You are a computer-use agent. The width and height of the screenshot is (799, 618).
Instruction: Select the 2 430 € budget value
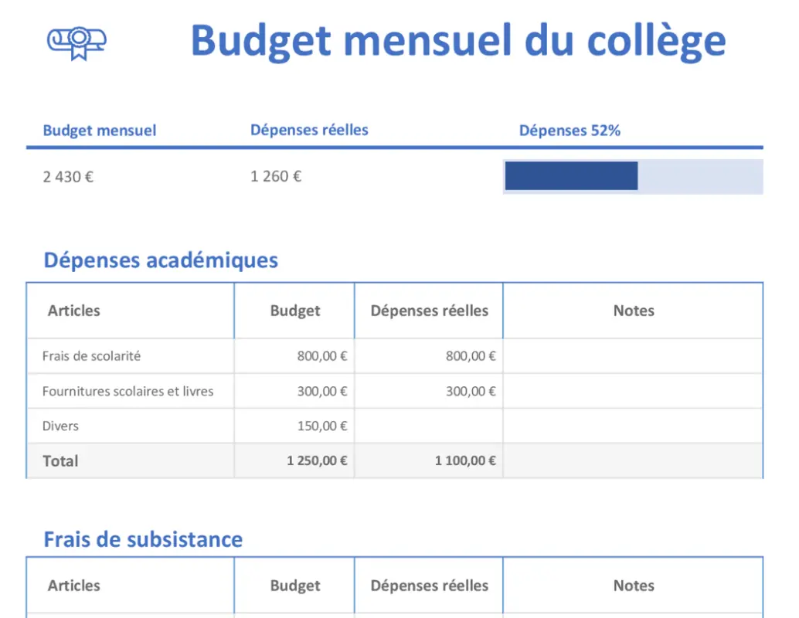pos(68,177)
